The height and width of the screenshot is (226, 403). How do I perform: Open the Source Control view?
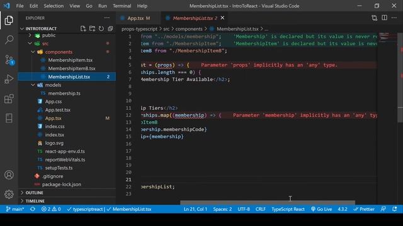[x=9, y=60]
